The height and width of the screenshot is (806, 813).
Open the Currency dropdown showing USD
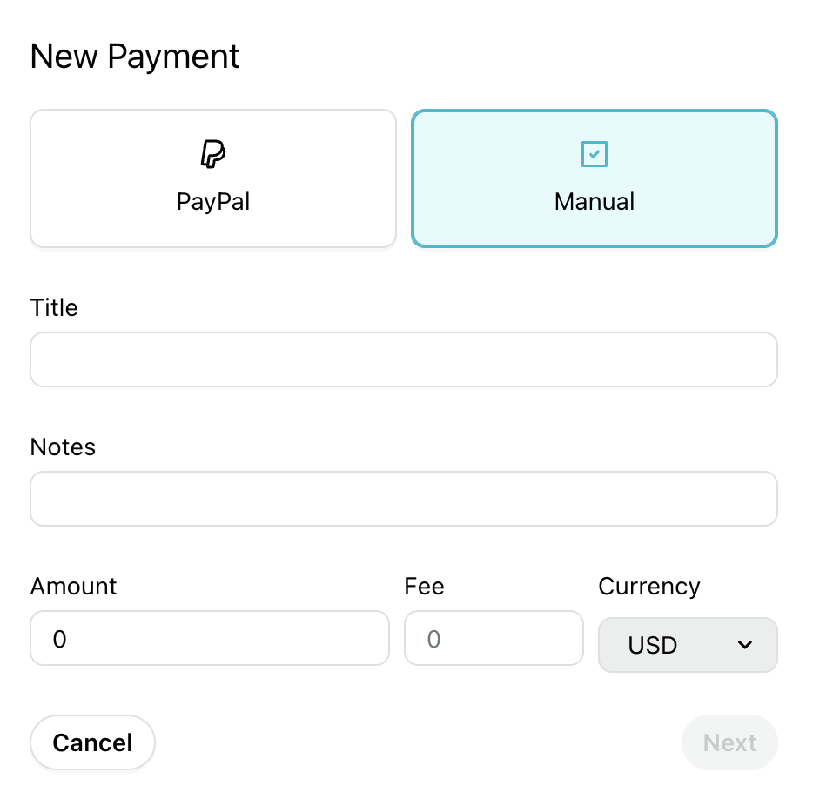pyautogui.click(x=688, y=645)
